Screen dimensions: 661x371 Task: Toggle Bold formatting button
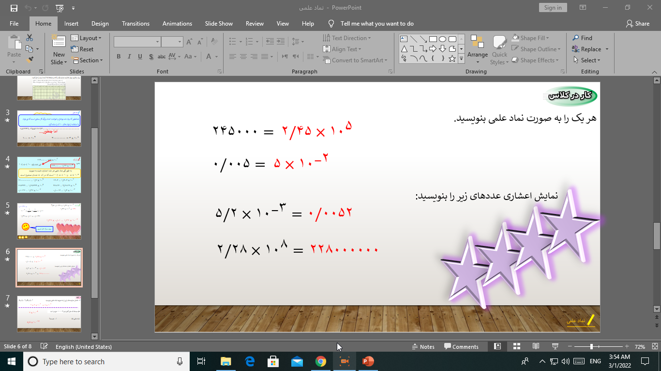[x=119, y=57]
